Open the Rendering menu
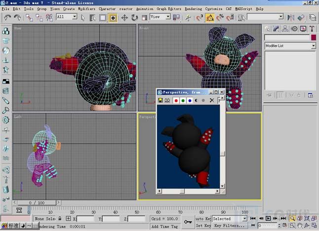The height and width of the screenshot is (231, 319). (x=193, y=9)
